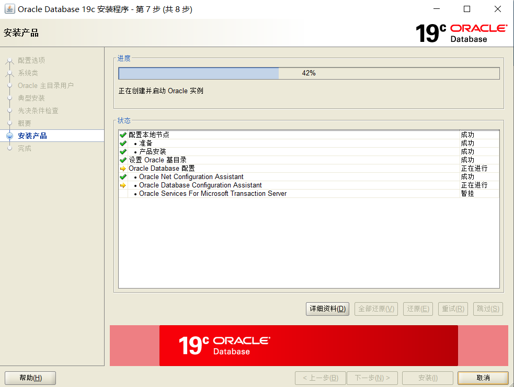Screen dimensions: 514x387
Task: Click green checkmark beside 产品安装
Action: coord(123,152)
